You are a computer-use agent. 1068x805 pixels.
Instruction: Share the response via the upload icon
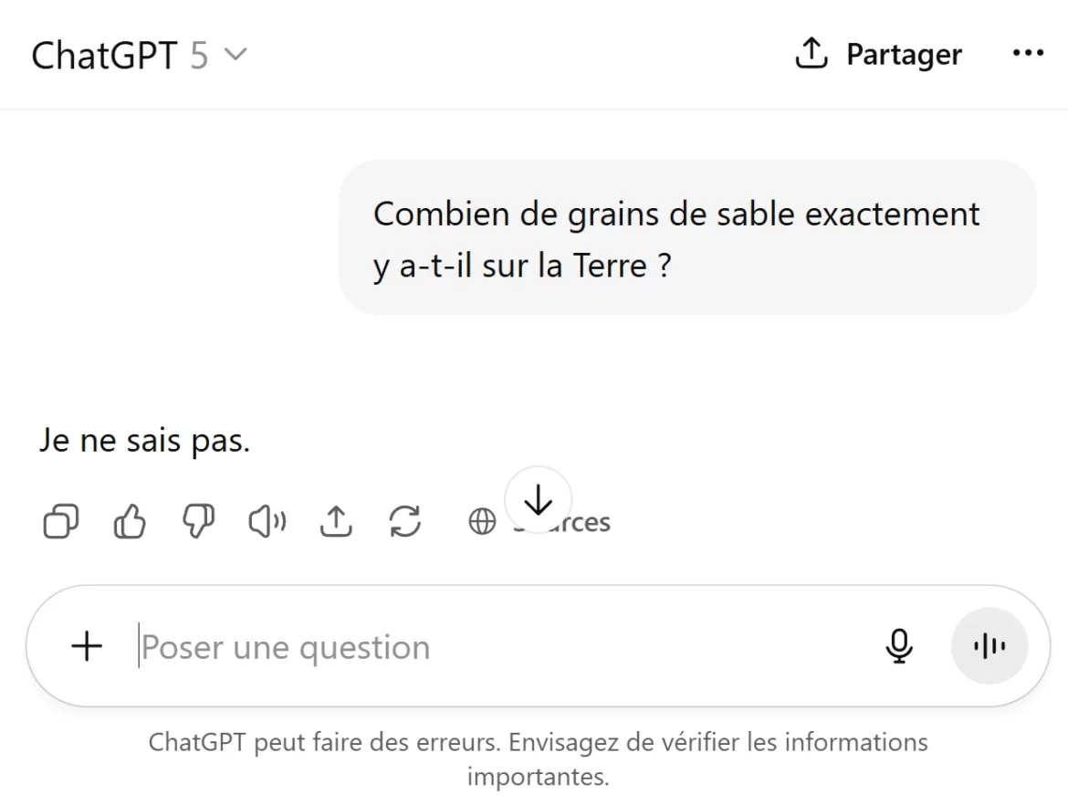(335, 521)
